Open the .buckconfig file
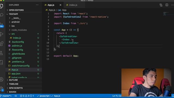 [24, 42]
